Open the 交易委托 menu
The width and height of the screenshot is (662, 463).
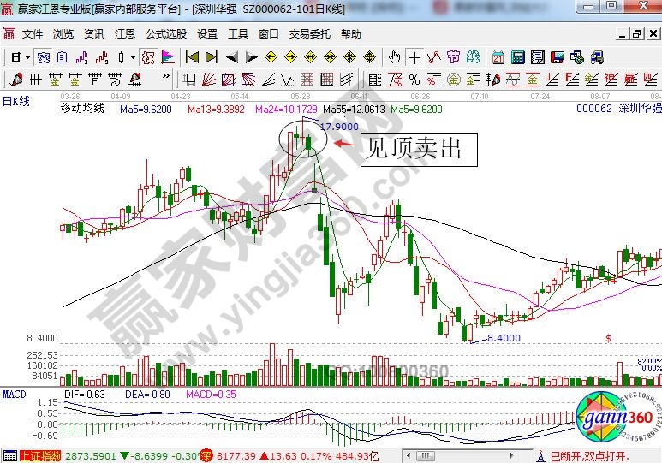(x=309, y=34)
